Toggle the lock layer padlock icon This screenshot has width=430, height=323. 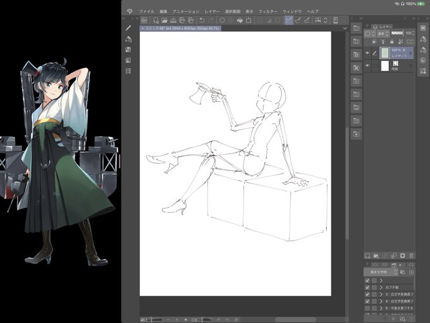[391, 42]
